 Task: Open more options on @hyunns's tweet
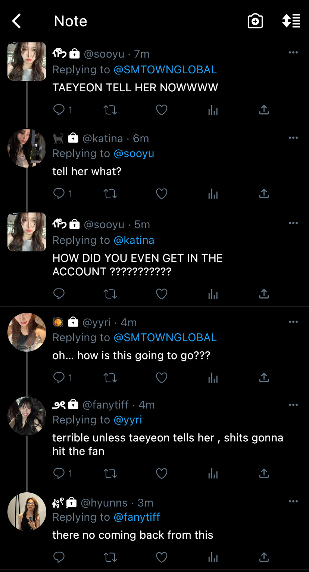tap(293, 501)
